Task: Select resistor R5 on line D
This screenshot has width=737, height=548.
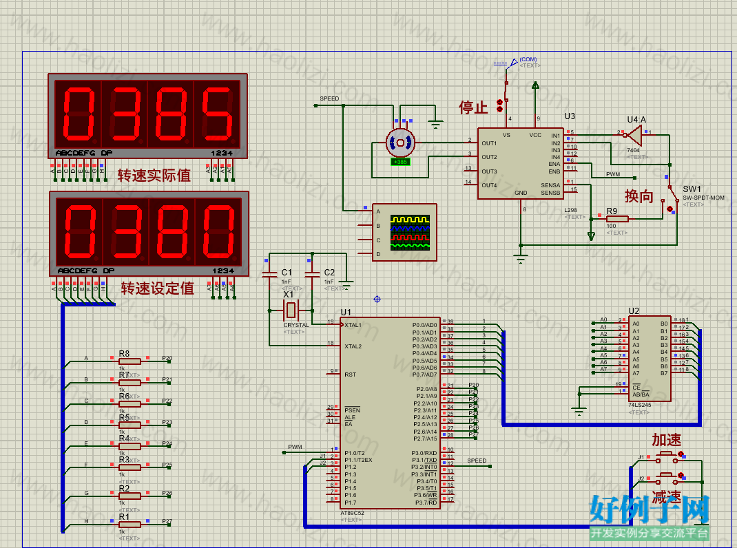Action: tap(129, 425)
